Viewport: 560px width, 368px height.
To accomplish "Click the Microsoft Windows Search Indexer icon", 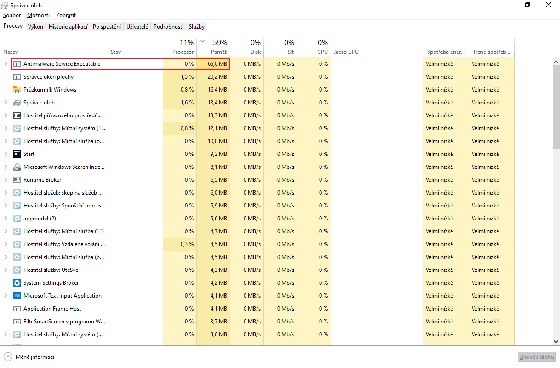I will (x=17, y=167).
